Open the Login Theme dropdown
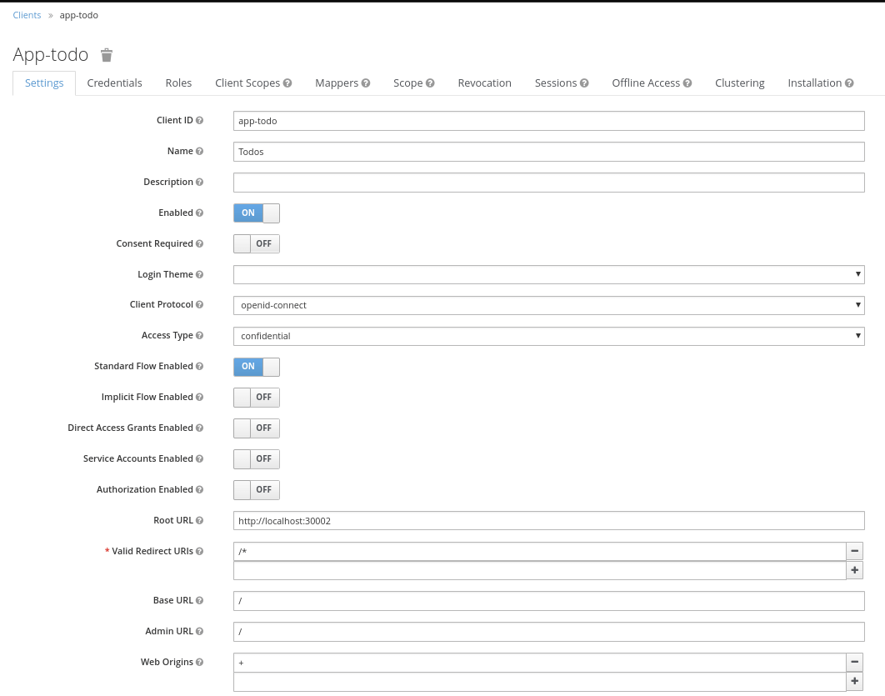Screen dimensions: 885x696 click(548, 275)
